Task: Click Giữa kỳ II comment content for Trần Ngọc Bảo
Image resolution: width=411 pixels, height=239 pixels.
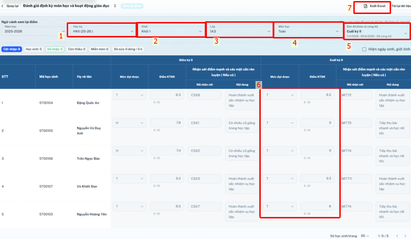Action: click(x=242, y=153)
